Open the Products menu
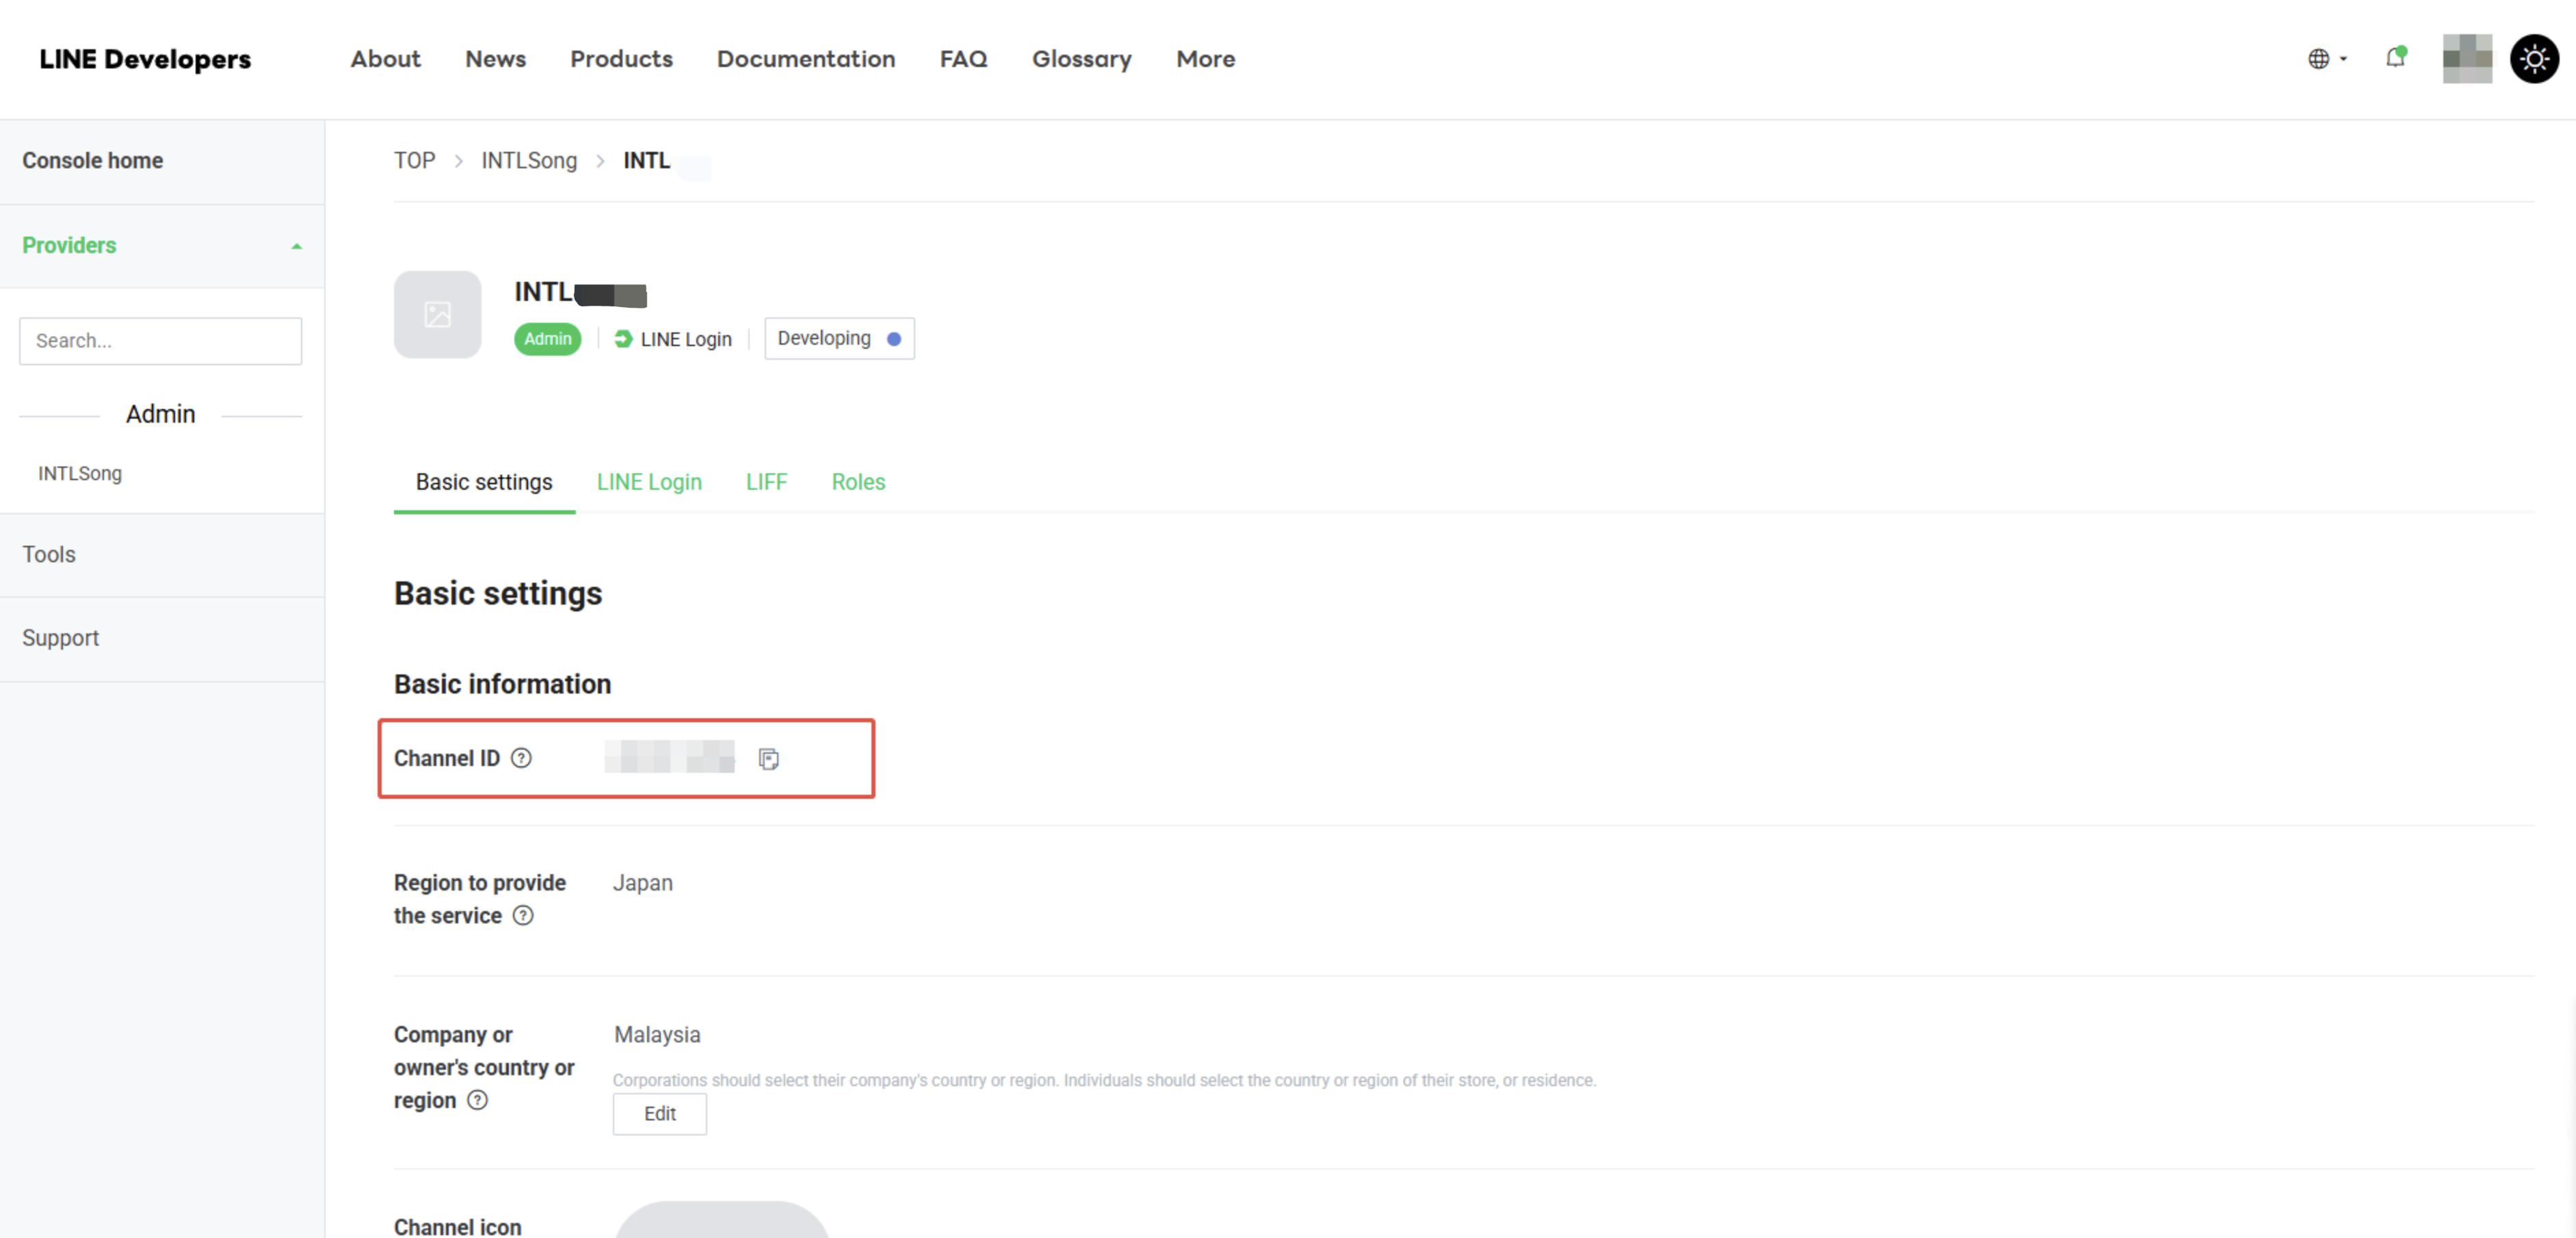The width and height of the screenshot is (2576, 1238). (x=621, y=59)
